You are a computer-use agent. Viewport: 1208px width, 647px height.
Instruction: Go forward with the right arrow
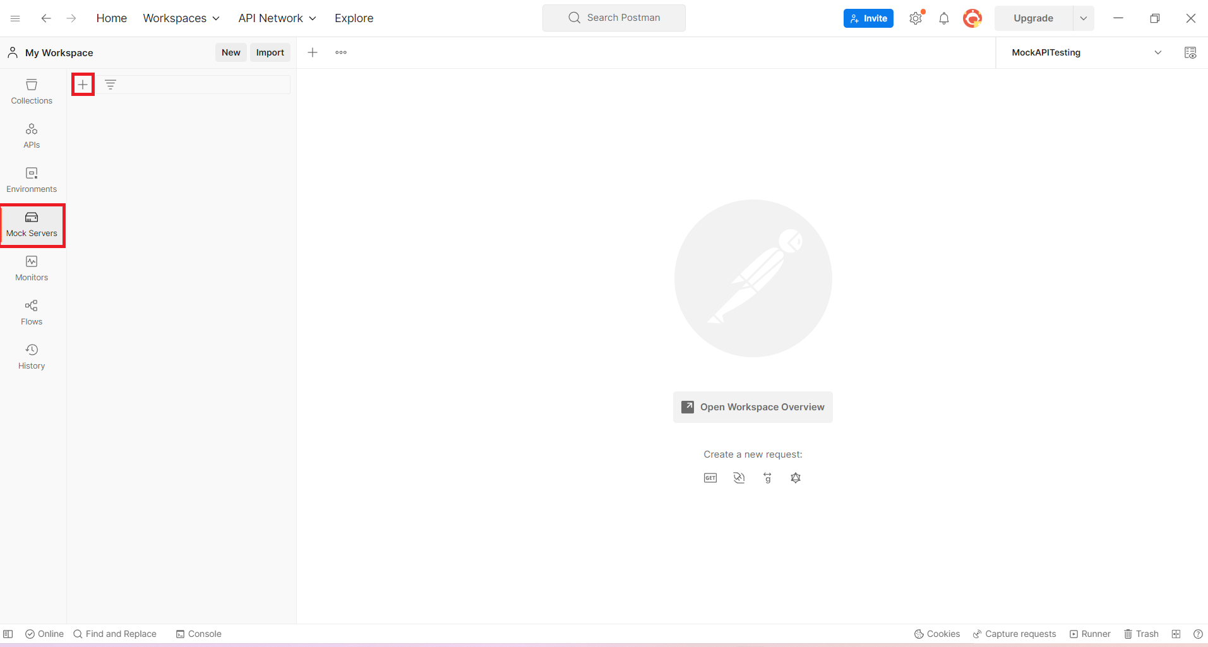click(x=71, y=18)
